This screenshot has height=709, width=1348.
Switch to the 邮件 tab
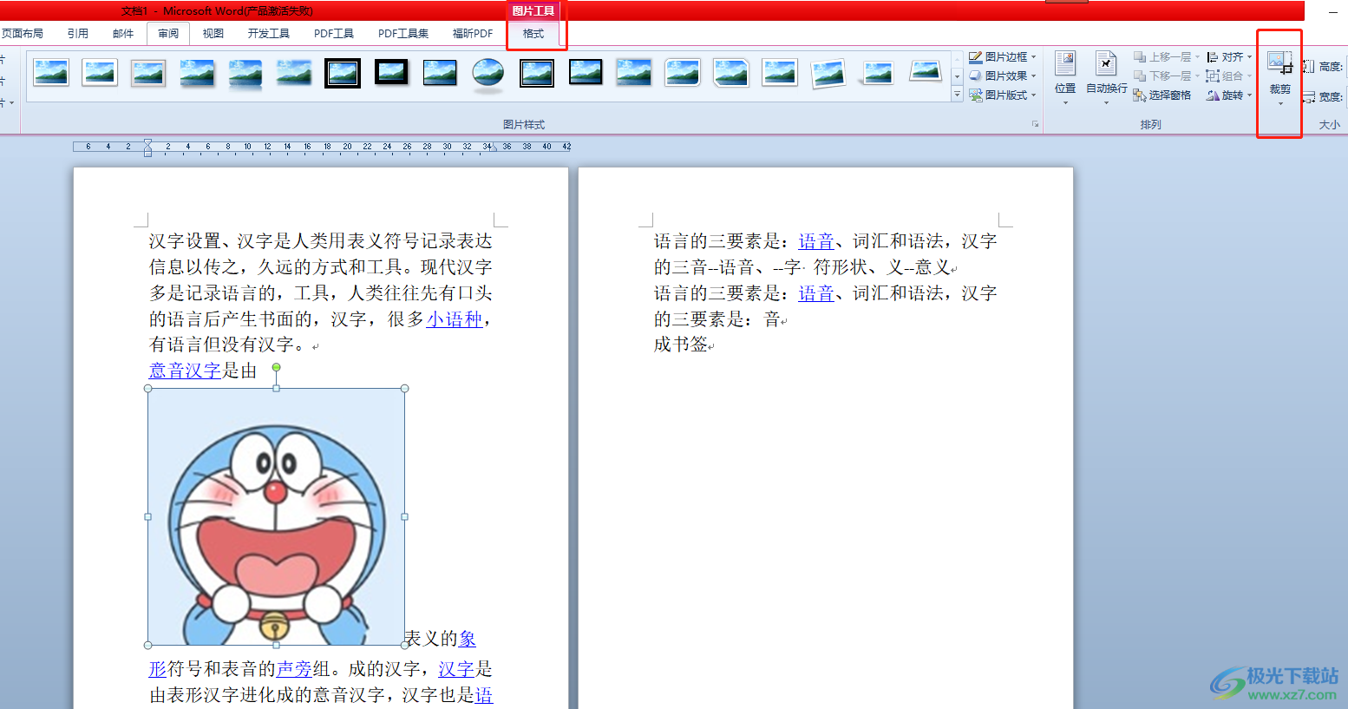[x=123, y=33]
